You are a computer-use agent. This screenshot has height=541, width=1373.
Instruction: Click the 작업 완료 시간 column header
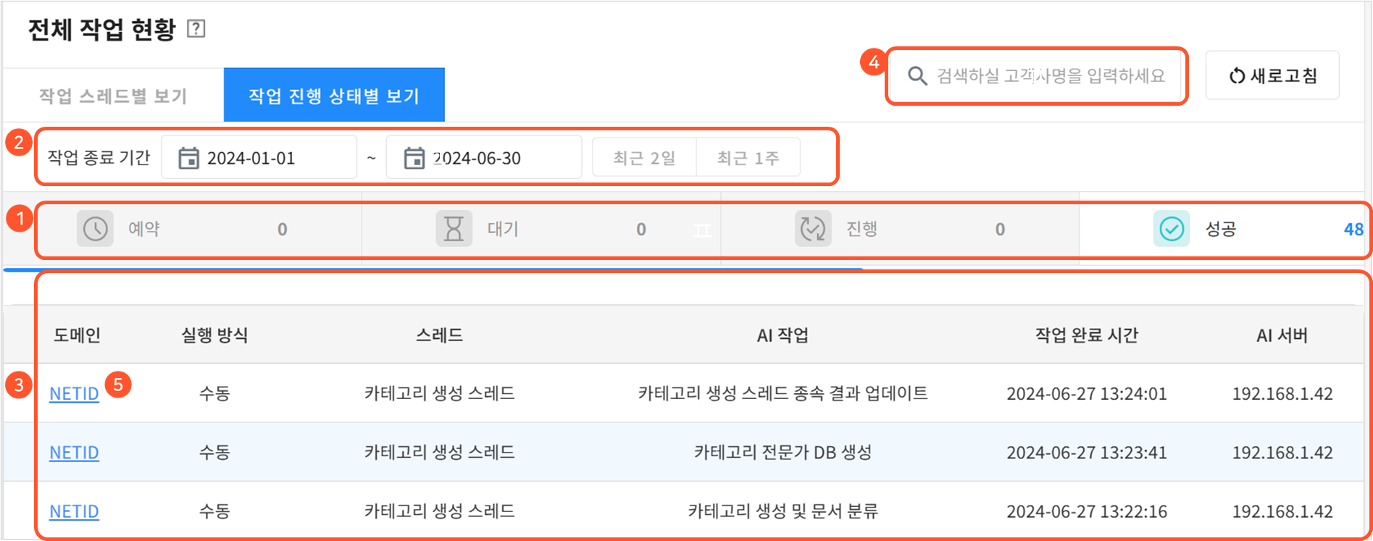click(1086, 335)
